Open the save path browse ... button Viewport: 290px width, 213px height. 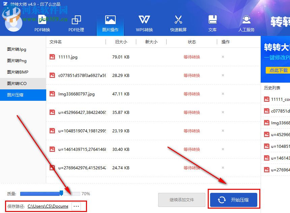point(76,206)
